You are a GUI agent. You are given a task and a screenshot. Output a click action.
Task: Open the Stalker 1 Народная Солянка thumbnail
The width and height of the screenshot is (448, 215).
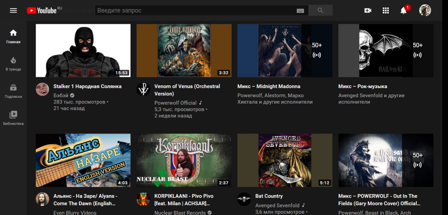pos(83,50)
